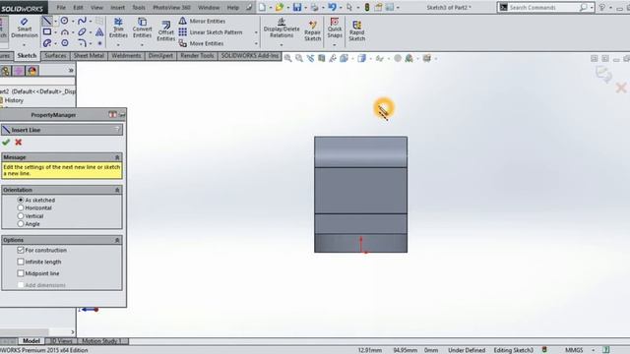
Task: Open the Quick Snaps tool
Action: click(x=335, y=29)
